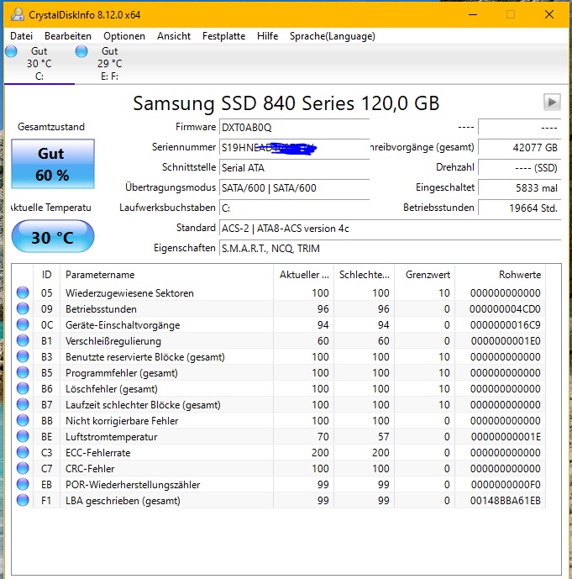Open the Hilfe menu
The image size is (572, 579).
[x=268, y=36]
